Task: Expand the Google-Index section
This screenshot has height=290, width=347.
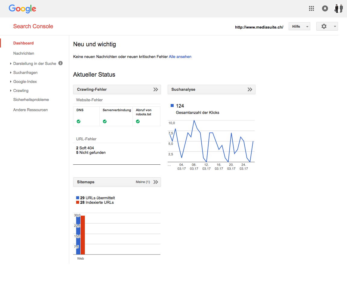Action: coord(11,81)
